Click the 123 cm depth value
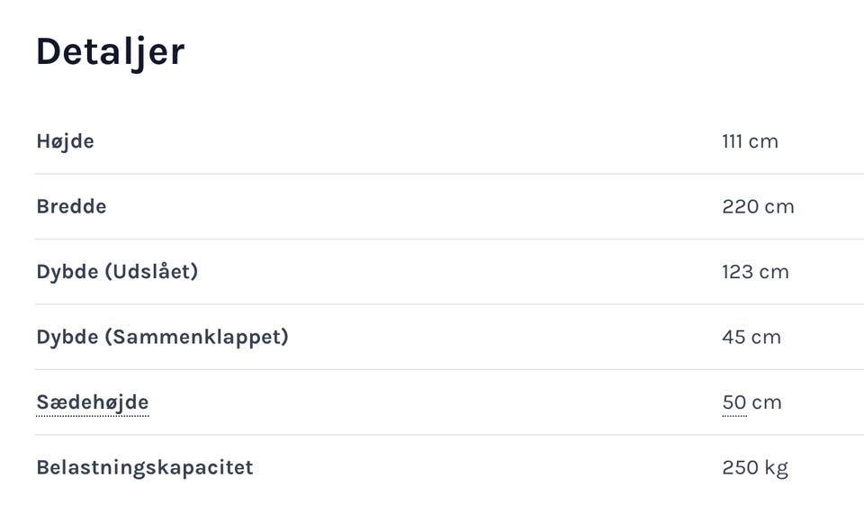864x506 pixels. 754,271
